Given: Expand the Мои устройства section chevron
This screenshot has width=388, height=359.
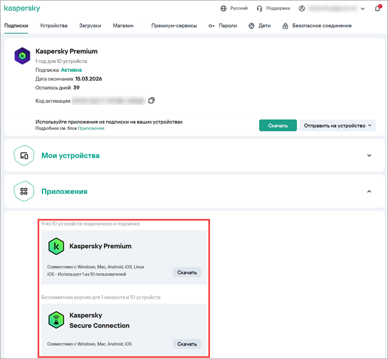Looking at the screenshot, I should pyautogui.click(x=369, y=156).
